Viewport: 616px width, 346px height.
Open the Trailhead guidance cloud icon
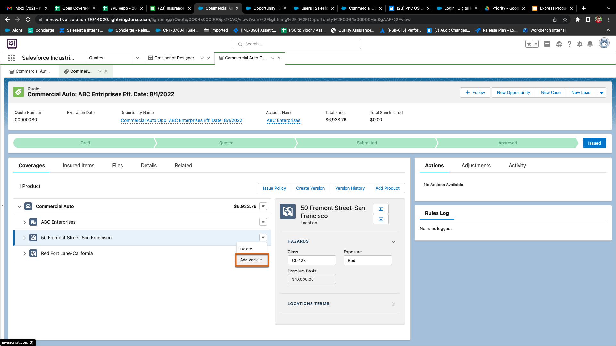click(x=559, y=44)
